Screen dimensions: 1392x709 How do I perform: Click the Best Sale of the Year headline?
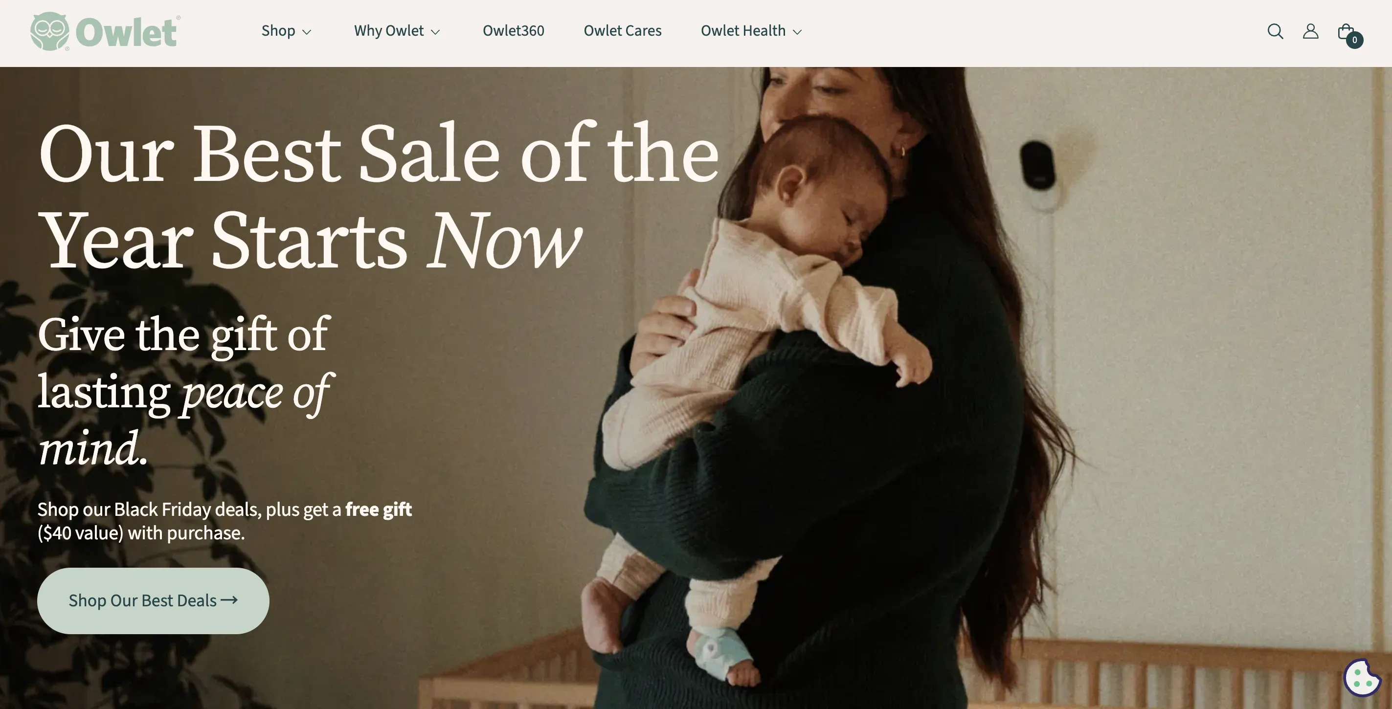click(378, 196)
